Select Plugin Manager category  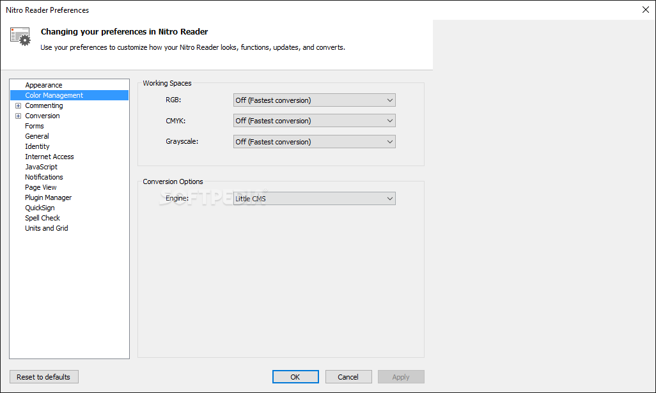coord(48,197)
